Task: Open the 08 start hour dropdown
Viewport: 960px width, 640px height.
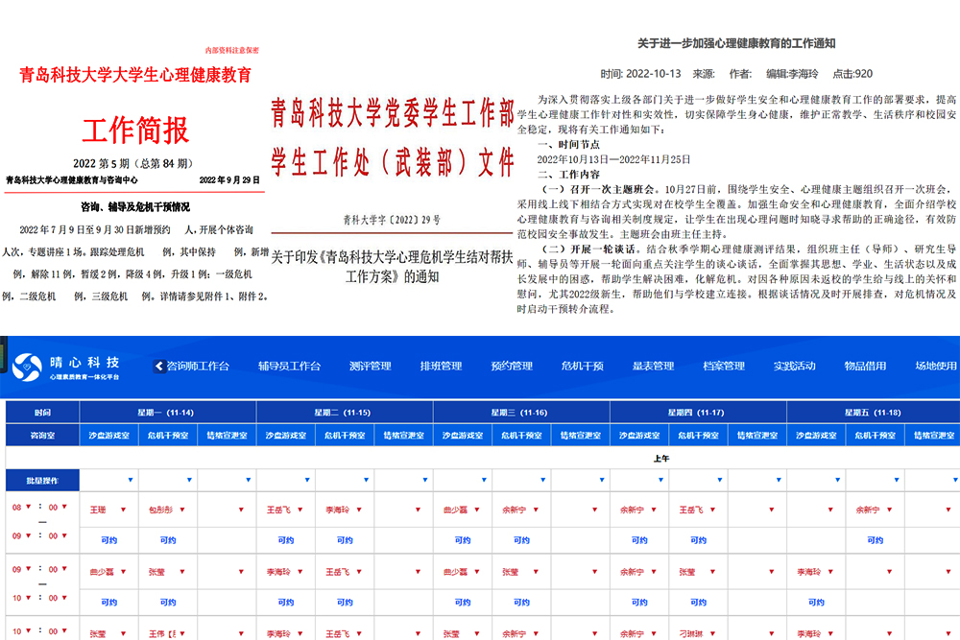Action: click(x=28, y=508)
